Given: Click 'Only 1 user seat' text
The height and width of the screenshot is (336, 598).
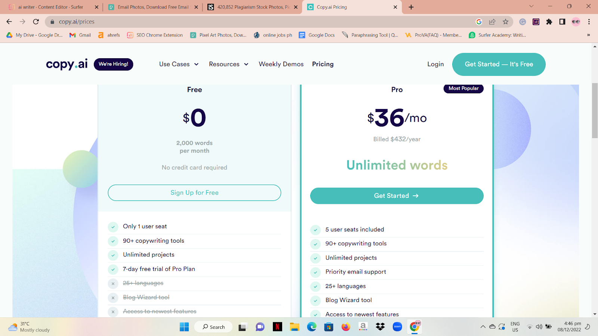Looking at the screenshot, I should click(x=145, y=226).
